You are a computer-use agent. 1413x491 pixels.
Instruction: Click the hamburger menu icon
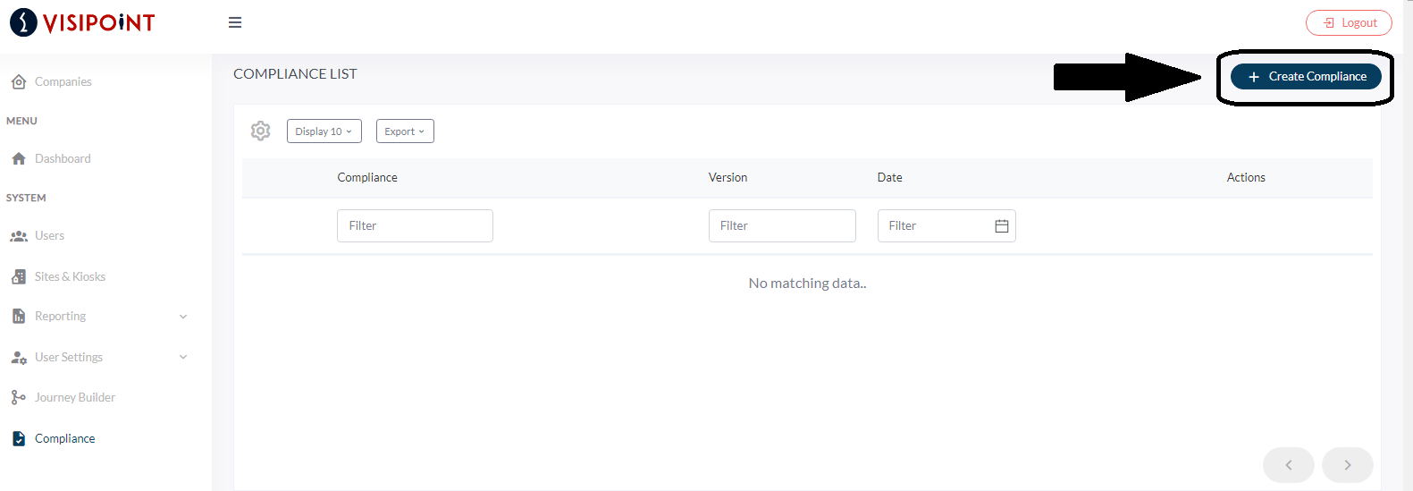tap(235, 22)
